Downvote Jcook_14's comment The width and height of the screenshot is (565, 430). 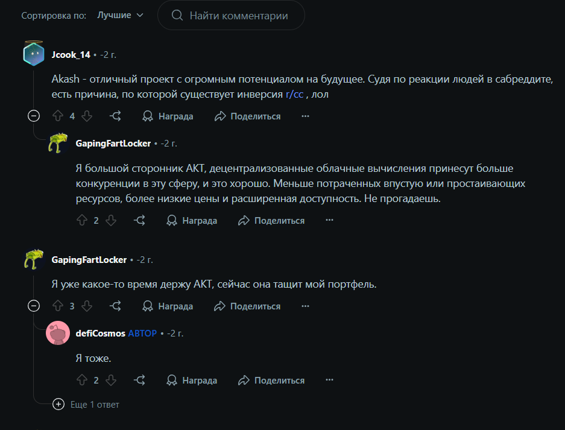click(x=86, y=116)
